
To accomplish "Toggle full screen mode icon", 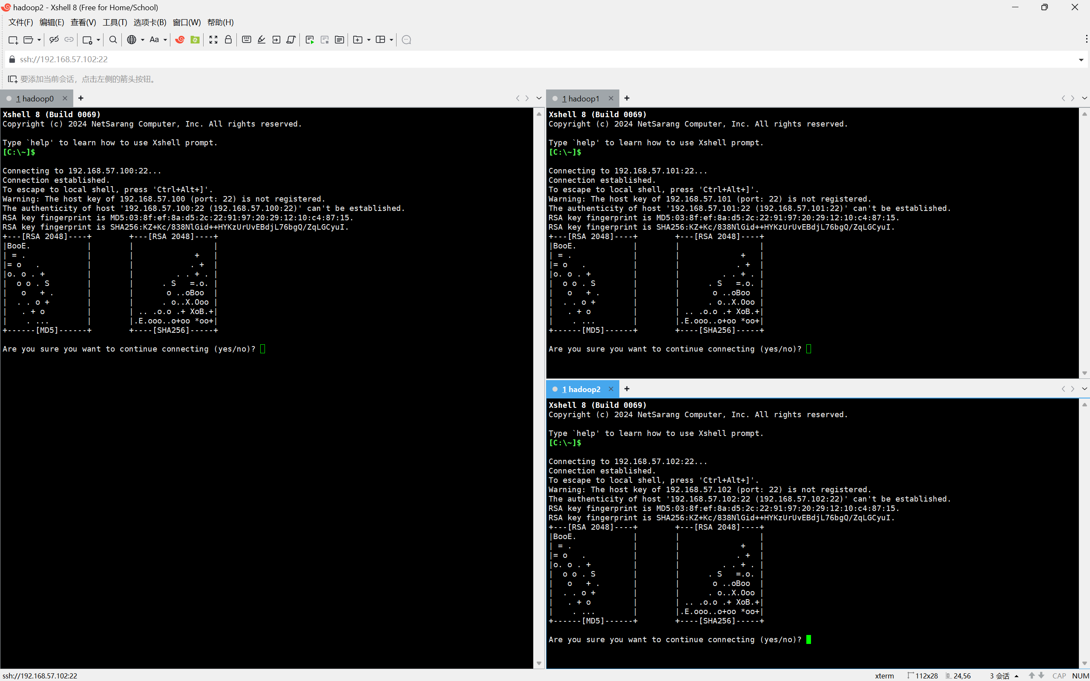I will (213, 40).
